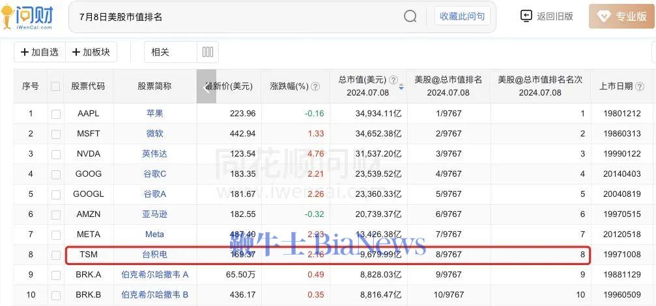Click 返回旧版 link
This screenshot has width=656, height=306.
click(x=555, y=16)
